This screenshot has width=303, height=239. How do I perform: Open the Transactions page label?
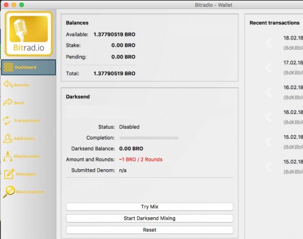(x=27, y=121)
